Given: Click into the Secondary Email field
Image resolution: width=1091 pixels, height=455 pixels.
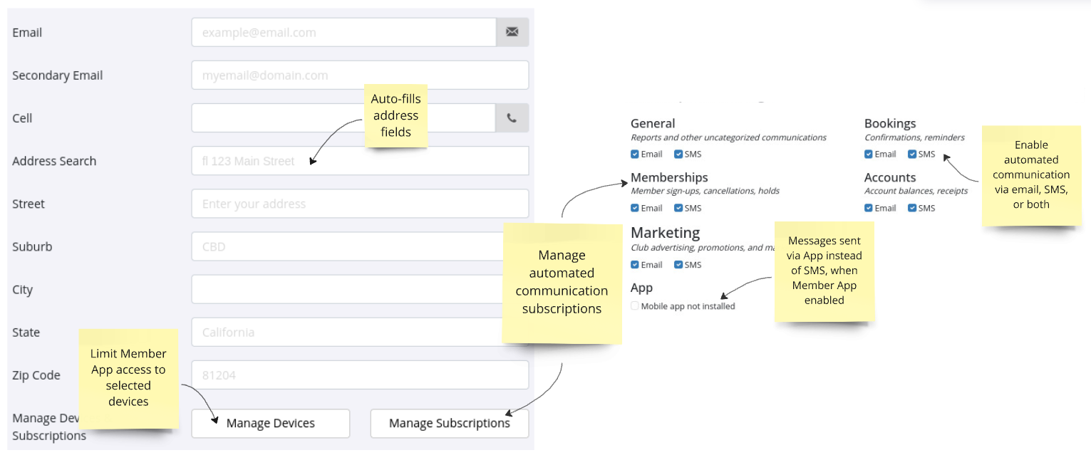Looking at the screenshot, I should [360, 75].
